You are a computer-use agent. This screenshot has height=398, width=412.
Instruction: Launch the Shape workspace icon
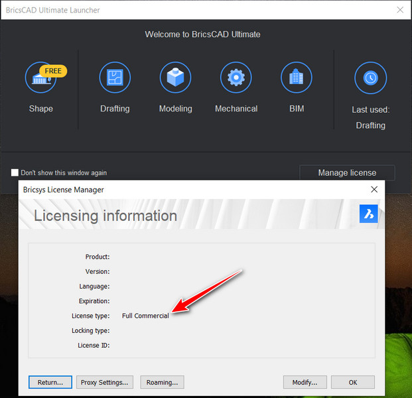pyautogui.click(x=40, y=78)
